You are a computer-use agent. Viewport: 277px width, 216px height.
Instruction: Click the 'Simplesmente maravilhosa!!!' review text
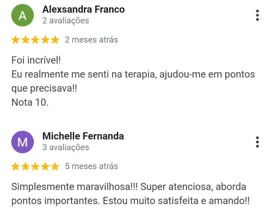[x=74, y=187]
